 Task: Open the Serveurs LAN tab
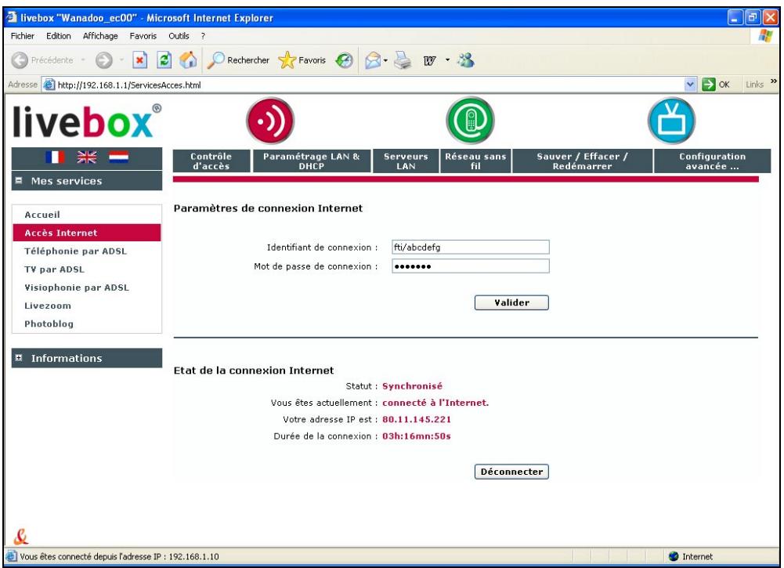pos(406,161)
